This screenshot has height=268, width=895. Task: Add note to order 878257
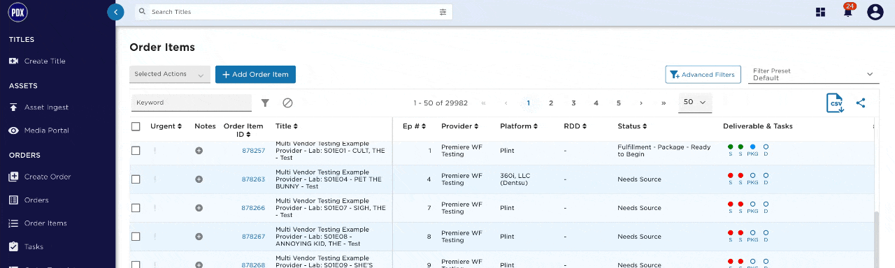click(x=199, y=151)
